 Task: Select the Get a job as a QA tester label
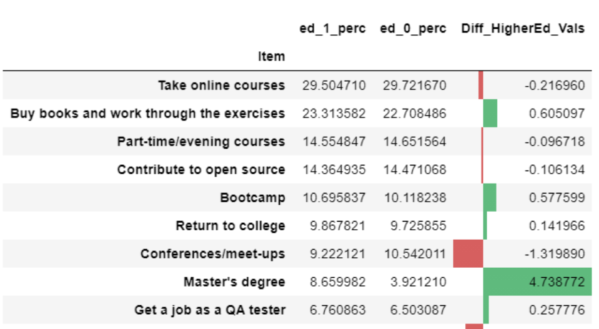(x=209, y=310)
